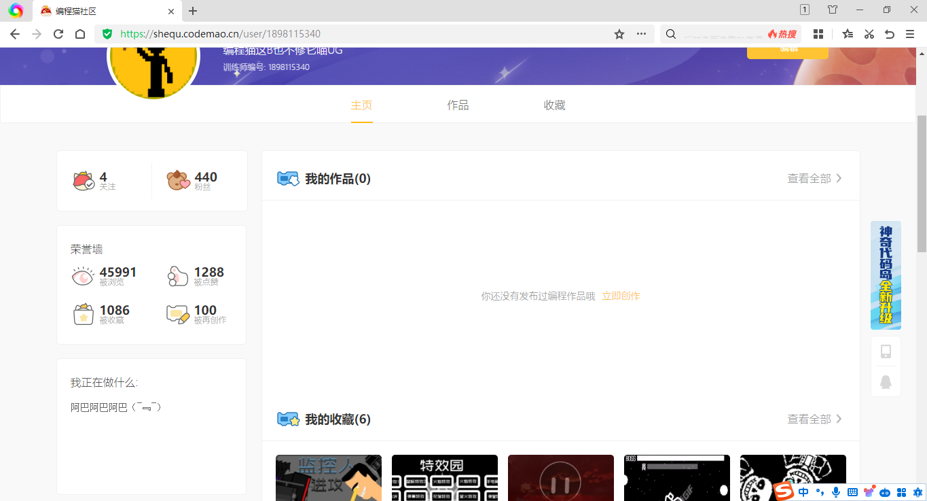Open the 特效园 collection thumbnail
The height and width of the screenshot is (501, 927).
click(445, 478)
